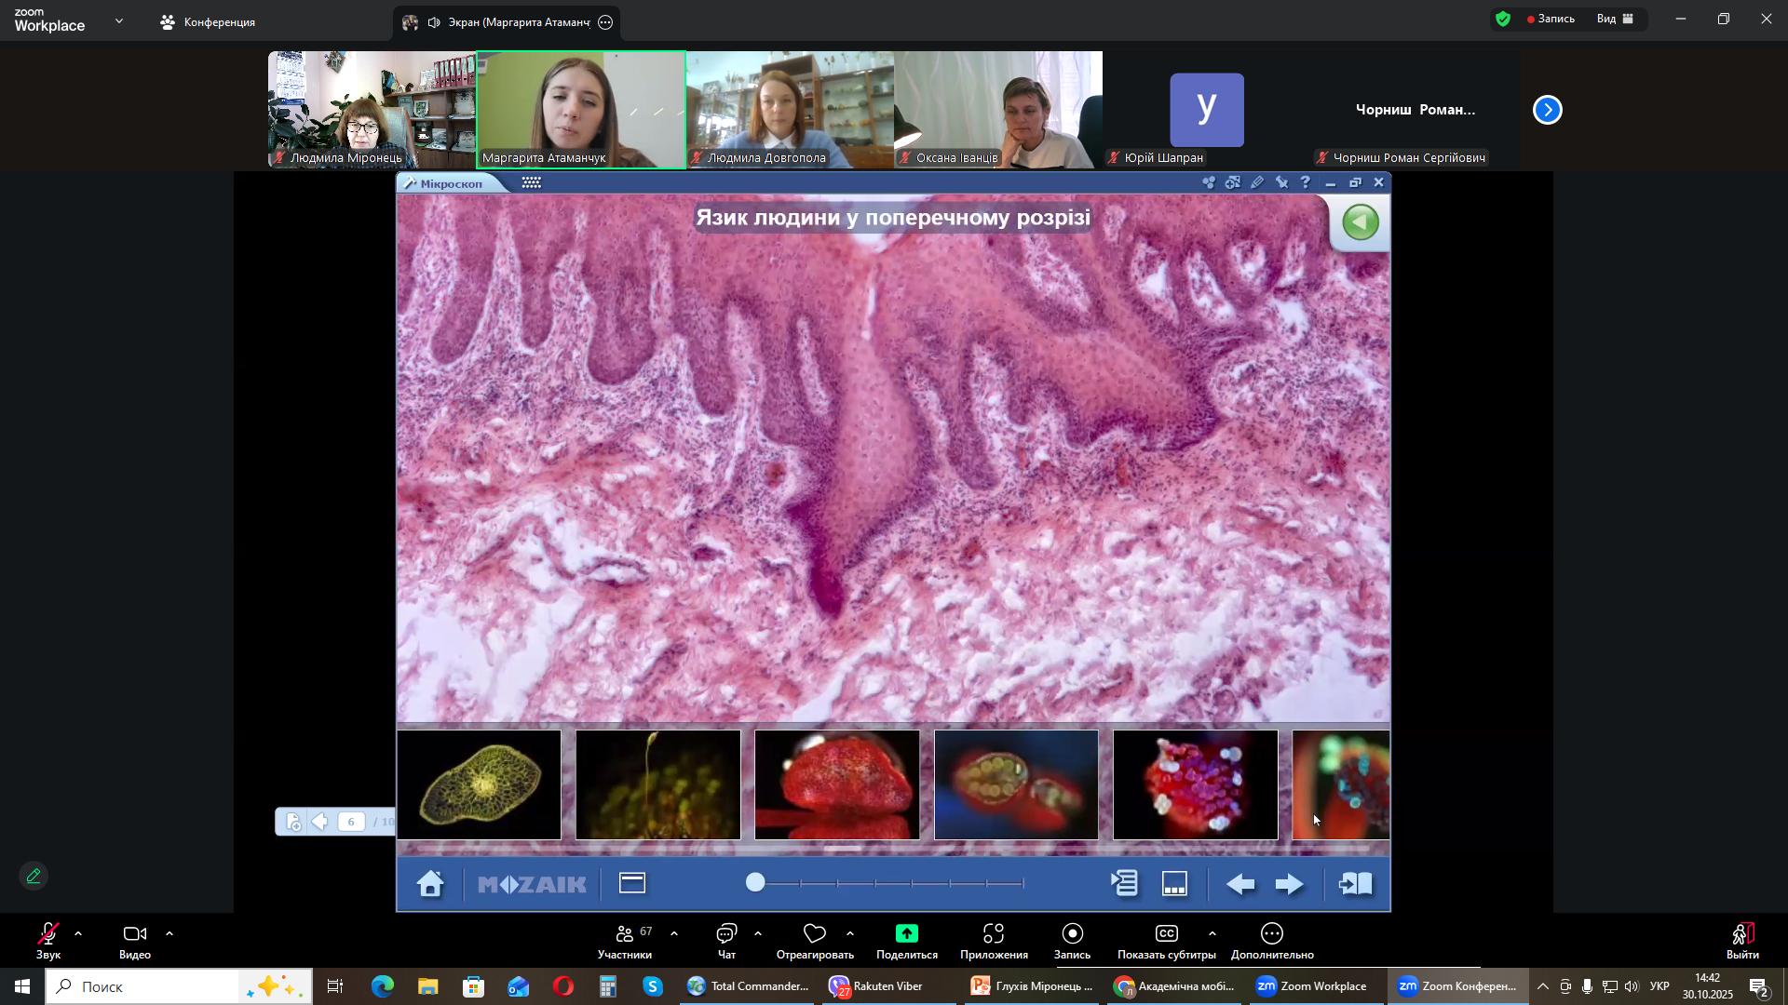1788x1005 pixels.
Task: Open Zoom annotation pencil tool
Action: 34,877
